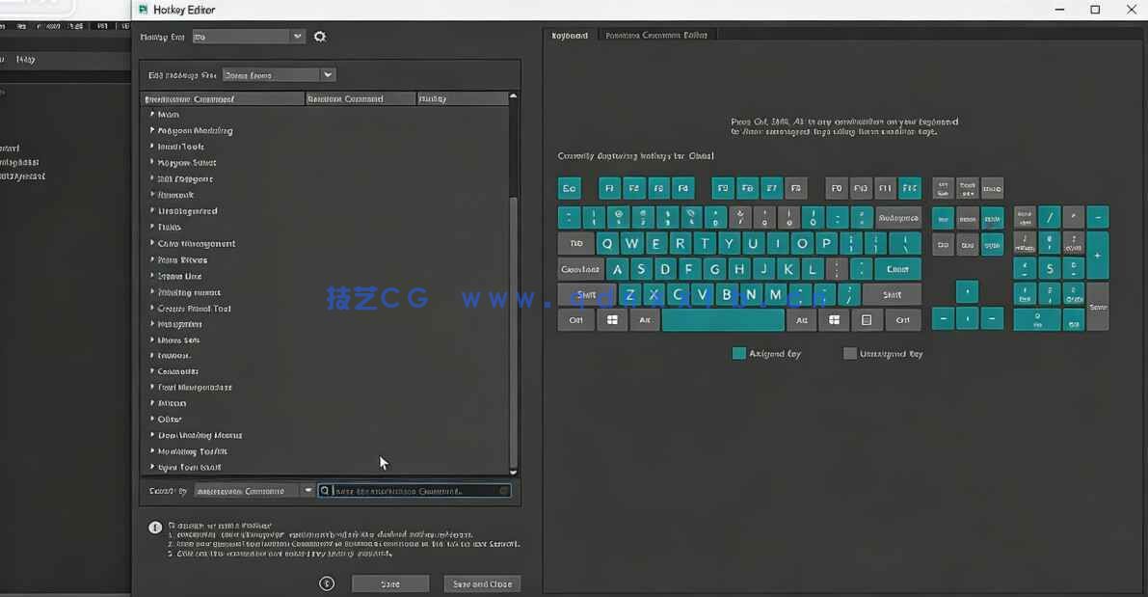This screenshot has height=597, width=1148.
Task: Click the Save and Close button
Action: (482, 583)
